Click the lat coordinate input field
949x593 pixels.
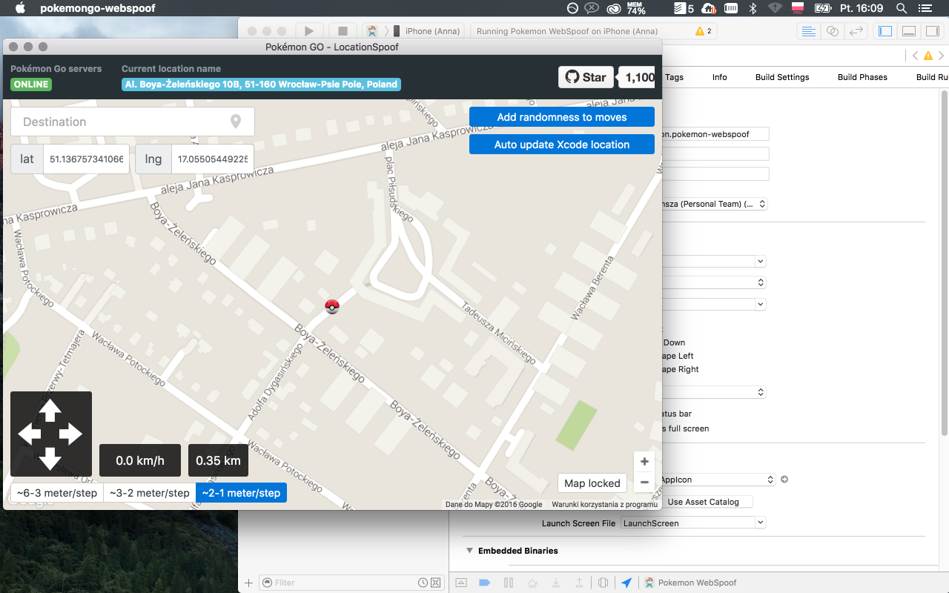[x=86, y=159]
